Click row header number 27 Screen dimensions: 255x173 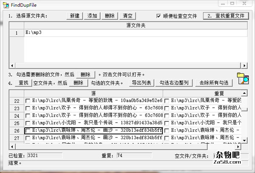(x=17, y=138)
